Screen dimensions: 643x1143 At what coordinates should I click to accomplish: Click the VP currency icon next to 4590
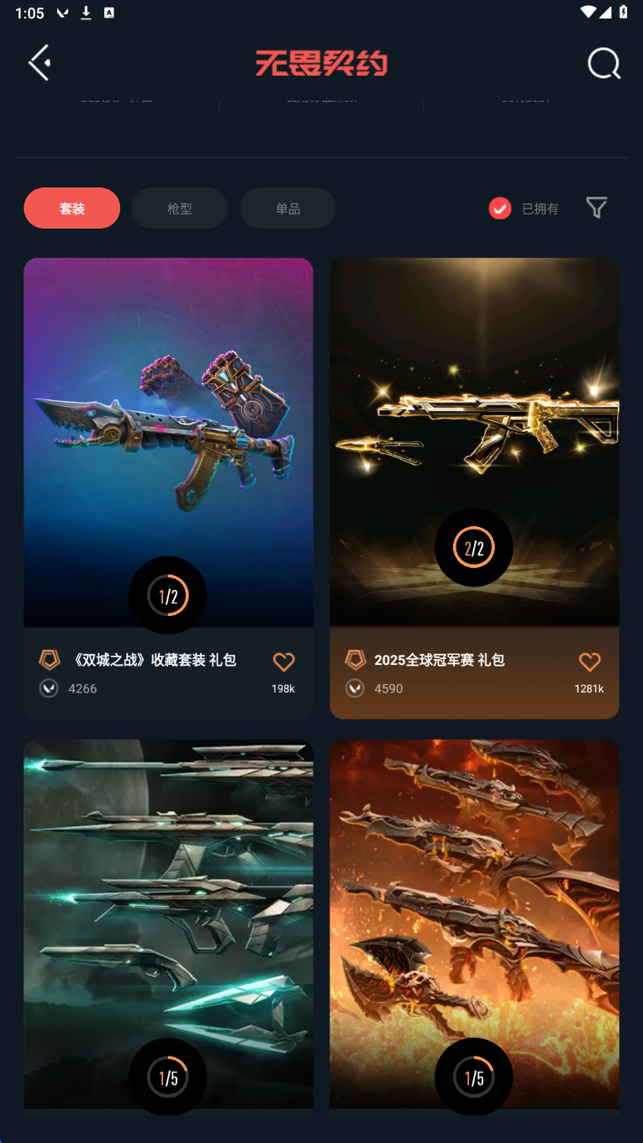click(355, 688)
